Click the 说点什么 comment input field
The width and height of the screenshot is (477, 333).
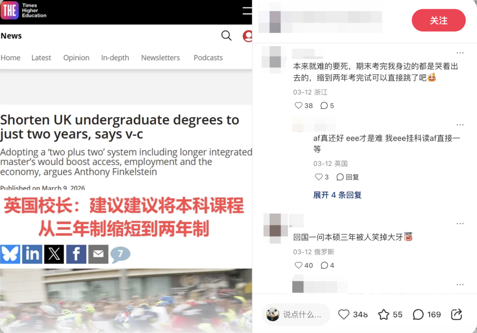tap(295, 314)
